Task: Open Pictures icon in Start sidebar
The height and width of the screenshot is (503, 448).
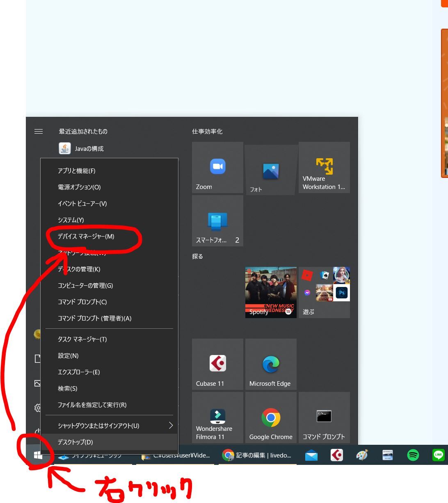Action: click(37, 383)
